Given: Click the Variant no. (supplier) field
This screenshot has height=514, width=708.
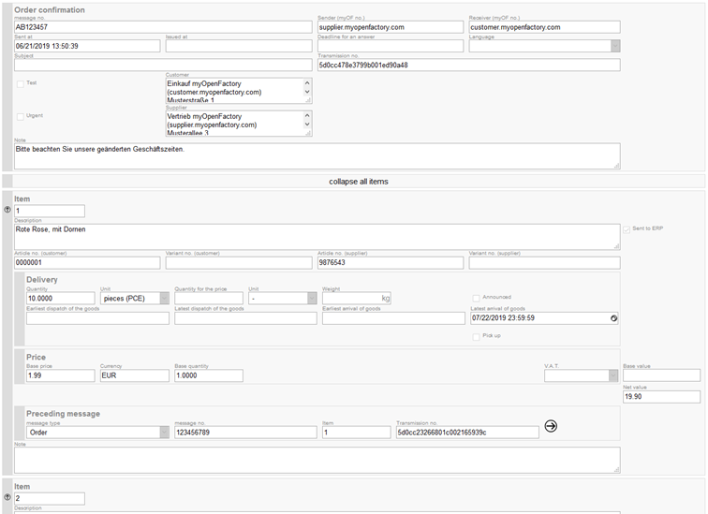Looking at the screenshot, I should pos(544,263).
